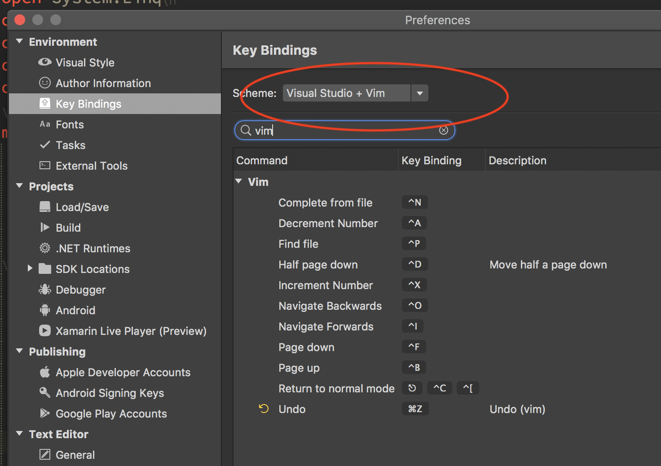The image size is (661, 466).
Task: Open Tasks preferences
Action: 71,145
